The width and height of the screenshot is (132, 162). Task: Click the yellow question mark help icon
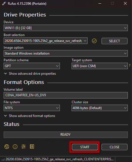[x=130, y=65]
